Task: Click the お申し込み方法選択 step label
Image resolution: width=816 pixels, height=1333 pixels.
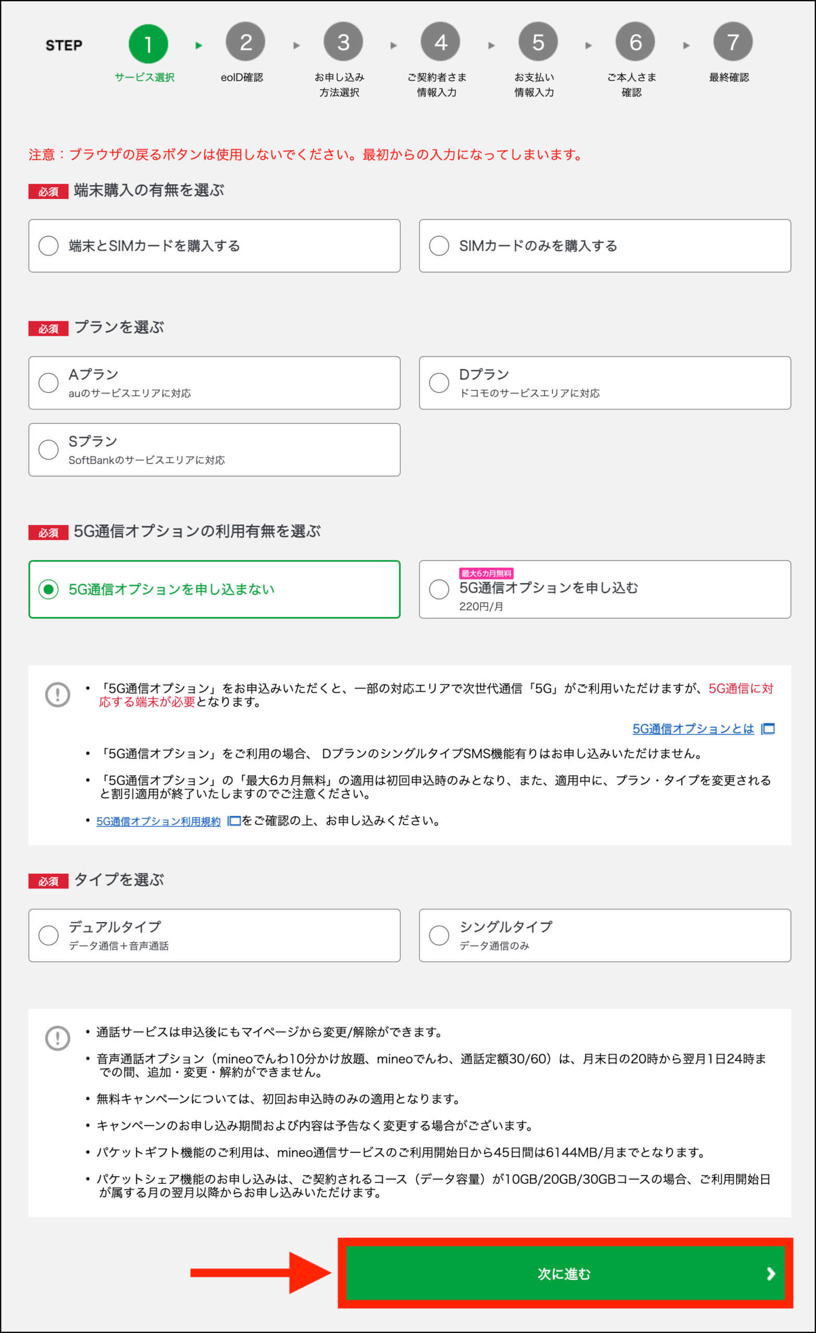Action: pyautogui.click(x=340, y=85)
